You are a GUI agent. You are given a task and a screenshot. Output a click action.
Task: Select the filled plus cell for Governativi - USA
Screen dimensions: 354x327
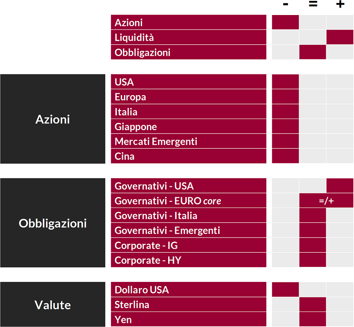point(340,186)
